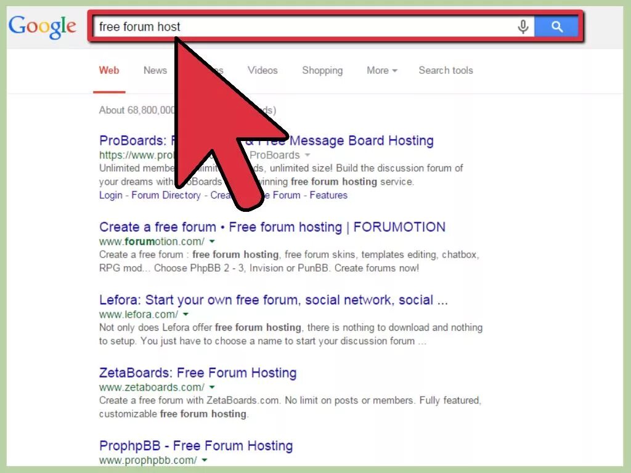631x473 pixels.
Task: Open dropdown arrow beside lefora.com URL
Action: pos(185,314)
